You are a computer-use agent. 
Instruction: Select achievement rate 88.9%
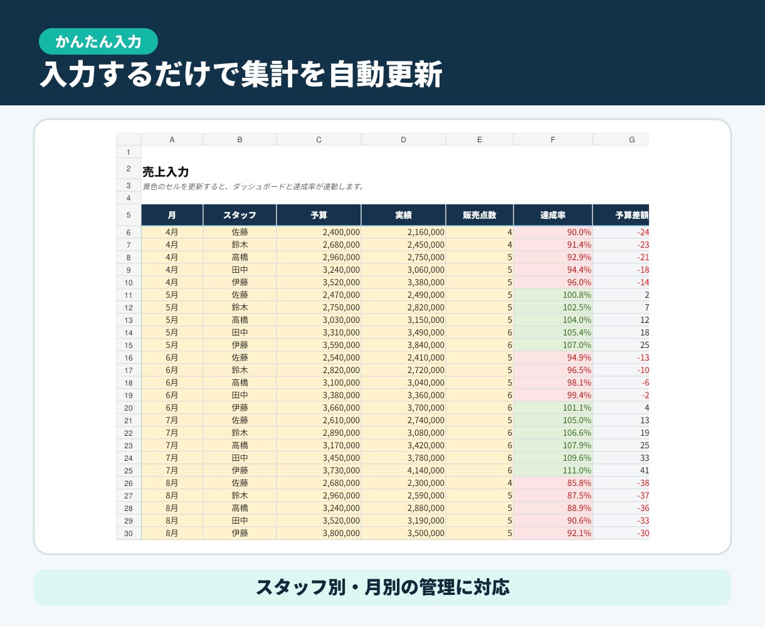[553, 508]
